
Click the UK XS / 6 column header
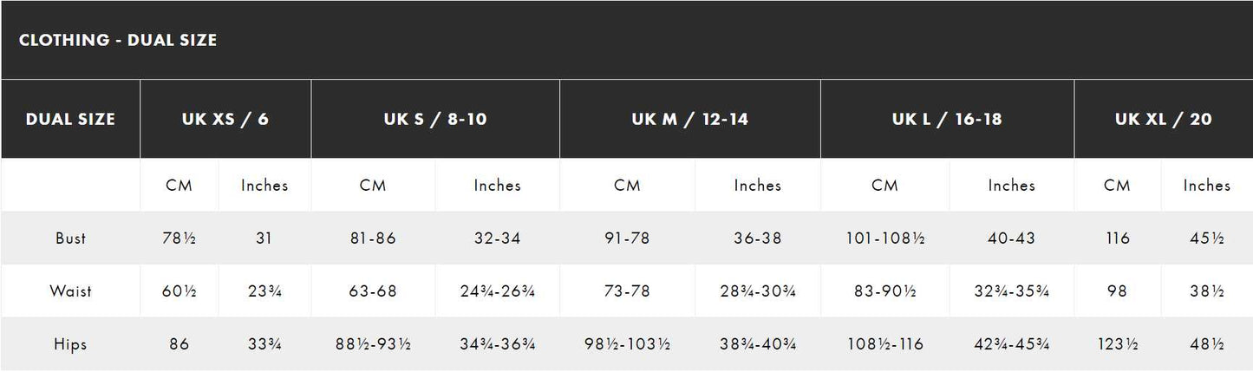pyautogui.click(x=226, y=119)
